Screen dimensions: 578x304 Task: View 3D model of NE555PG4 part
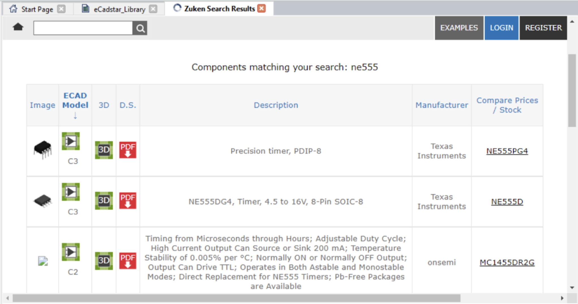104,150
